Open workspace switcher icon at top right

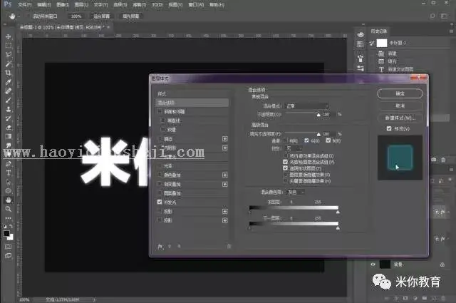pos(444,16)
